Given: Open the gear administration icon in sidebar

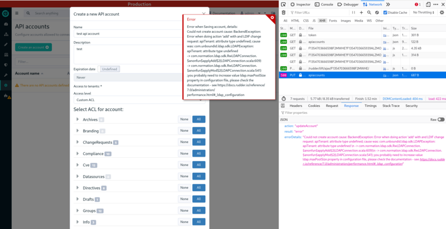Looking at the screenshot, I should click(x=6, y=85).
